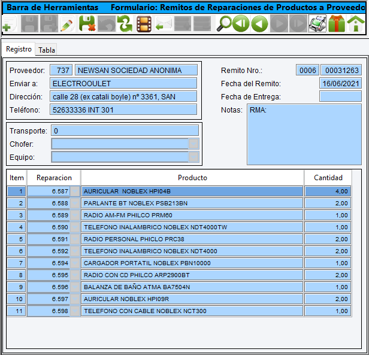Click the Transporte field
Screen dimensions: 369x355
pyautogui.click(x=125, y=131)
